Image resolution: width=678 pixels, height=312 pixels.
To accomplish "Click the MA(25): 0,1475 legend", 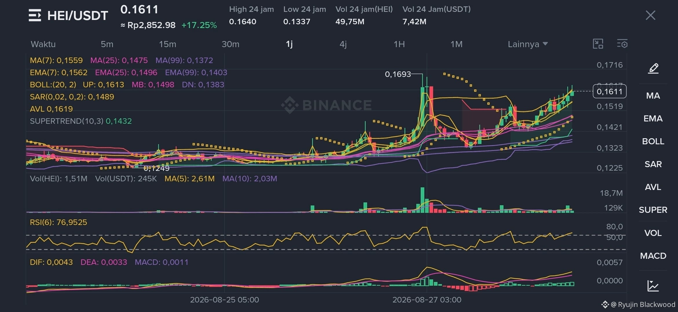I will pyautogui.click(x=119, y=60).
